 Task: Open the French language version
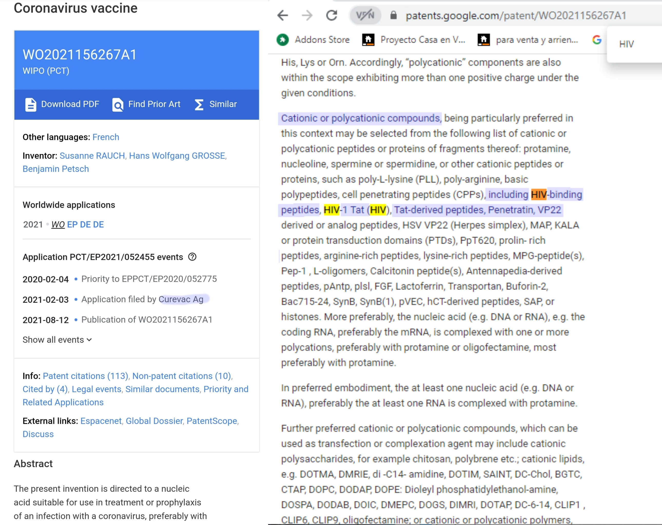click(x=106, y=137)
